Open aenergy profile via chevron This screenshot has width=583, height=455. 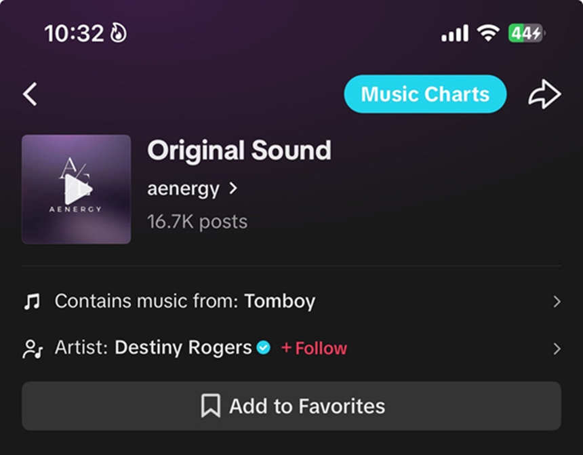pyautogui.click(x=234, y=189)
